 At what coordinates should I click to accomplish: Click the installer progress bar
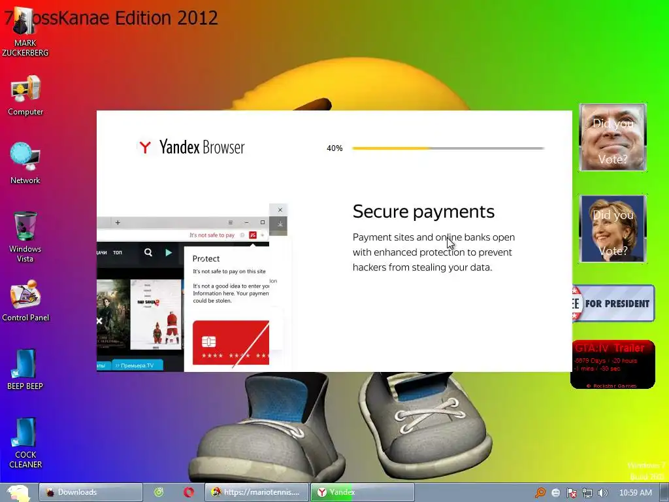[x=448, y=148]
